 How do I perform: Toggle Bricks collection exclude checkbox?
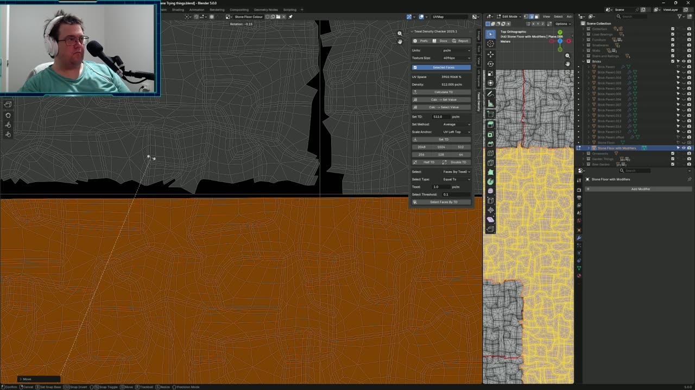[672, 61]
